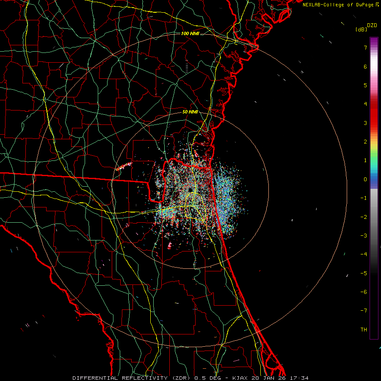The width and height of the screenshot is (381, 381).
Task: Click the "KJAX" station identifier
Action: coord(240,378)
